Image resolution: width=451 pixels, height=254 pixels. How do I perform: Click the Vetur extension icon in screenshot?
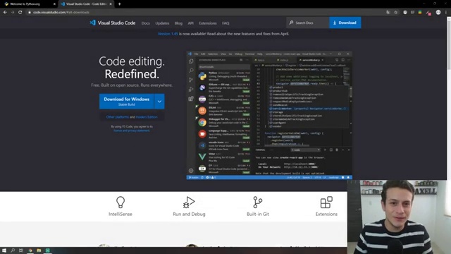pyautogui.click(x=202, y=157)
